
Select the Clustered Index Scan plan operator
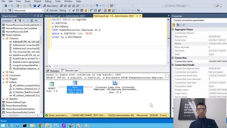tap(115, 87)
